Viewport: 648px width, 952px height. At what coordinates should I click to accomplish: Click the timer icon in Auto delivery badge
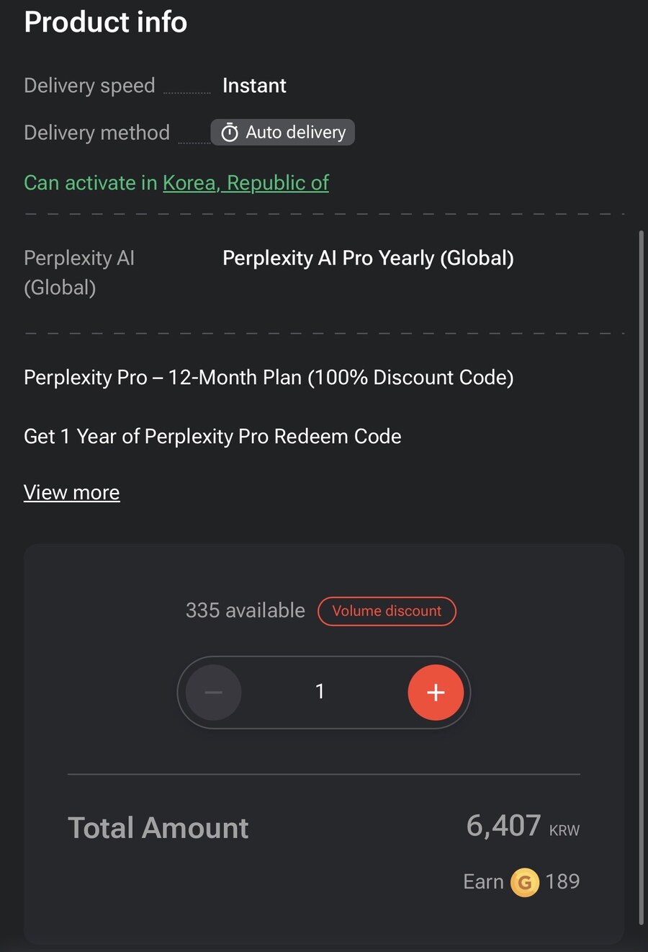[230, 133]
